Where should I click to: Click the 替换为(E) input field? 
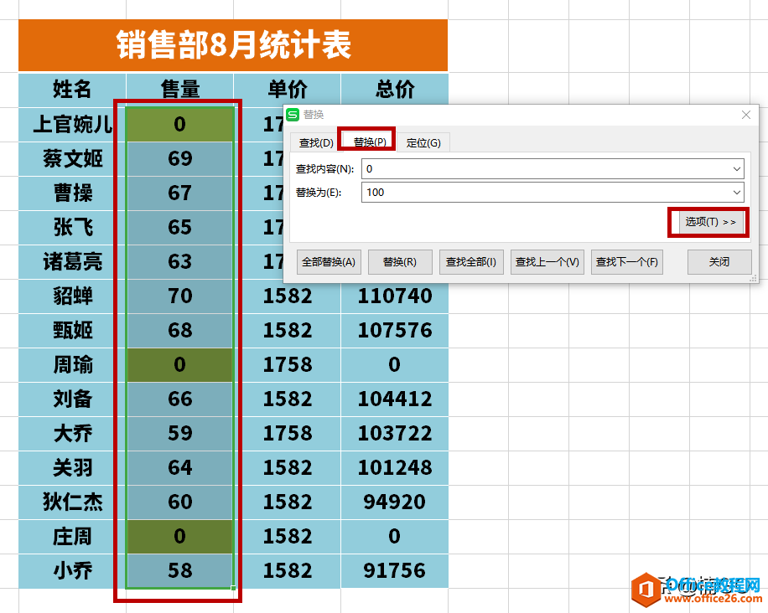pyautogui.click(x=553, y=193)
